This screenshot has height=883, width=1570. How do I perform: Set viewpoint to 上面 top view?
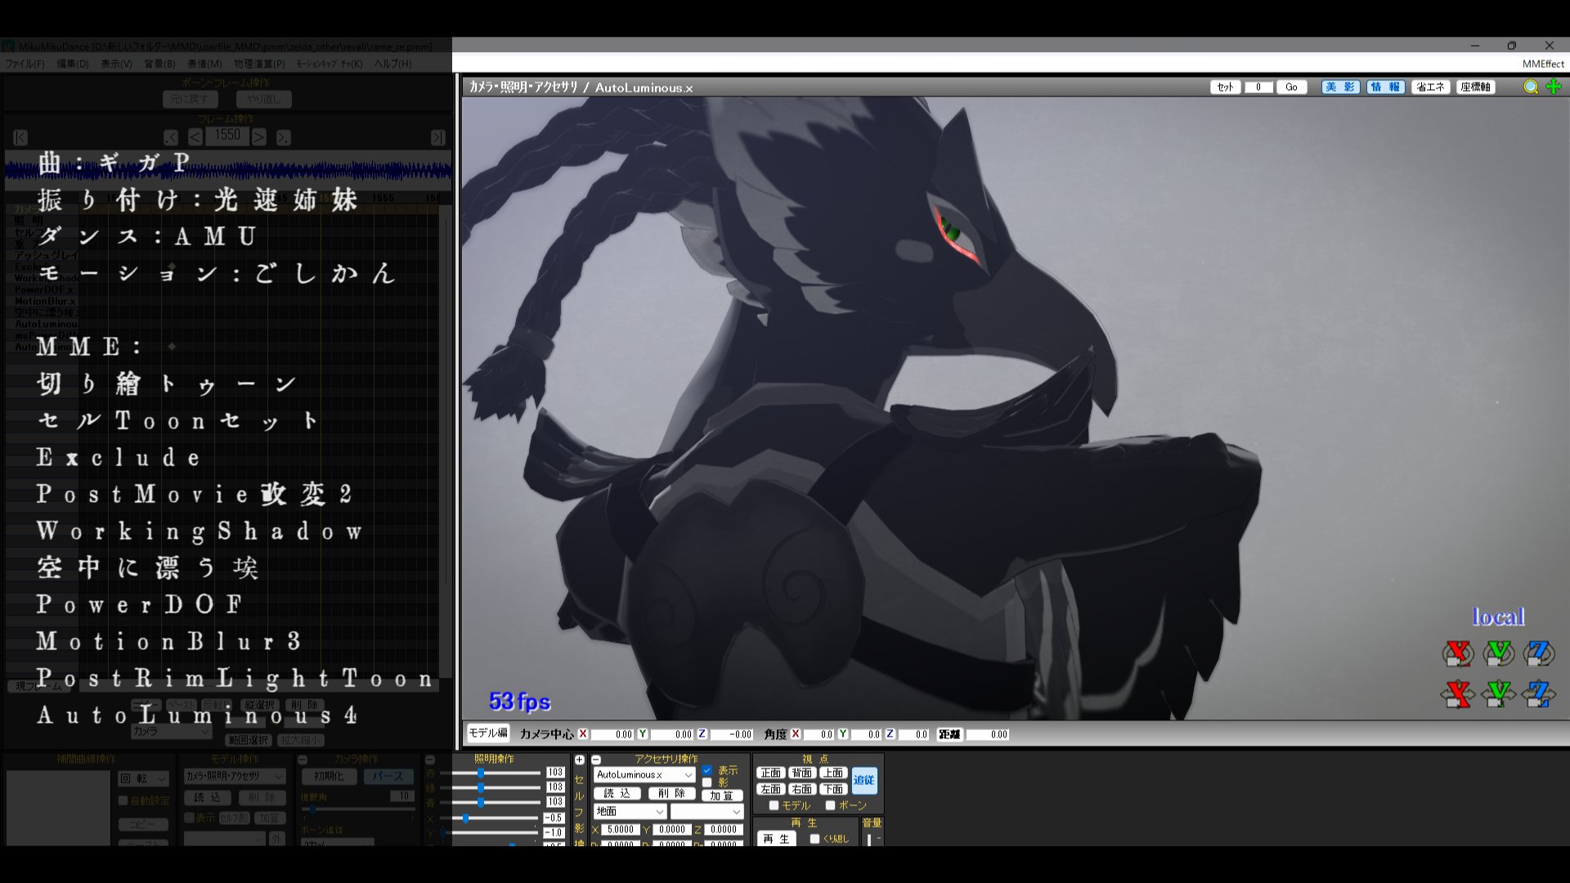[x=833, y=773]
